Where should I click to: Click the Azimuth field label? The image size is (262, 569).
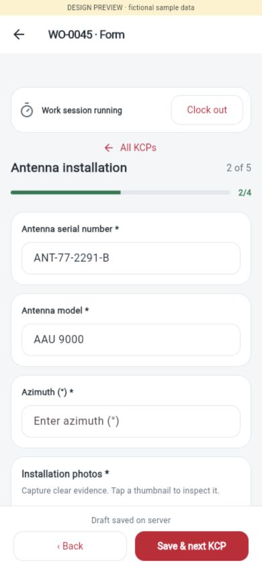(x=48, y=392)
